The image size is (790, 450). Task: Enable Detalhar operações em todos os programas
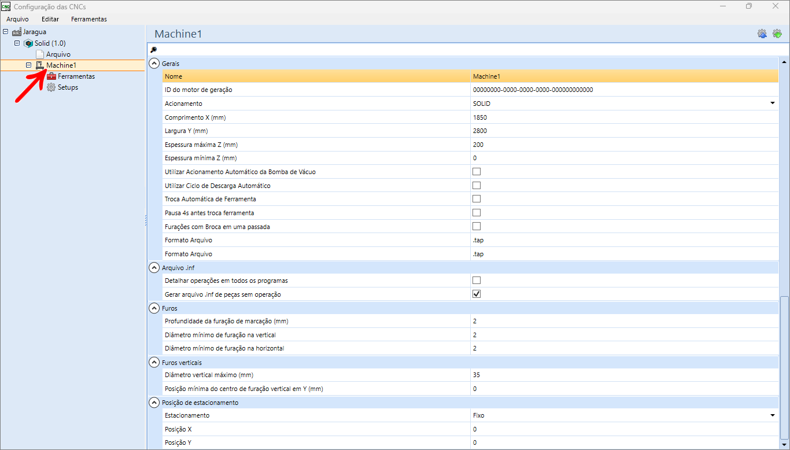click(477, 281)
